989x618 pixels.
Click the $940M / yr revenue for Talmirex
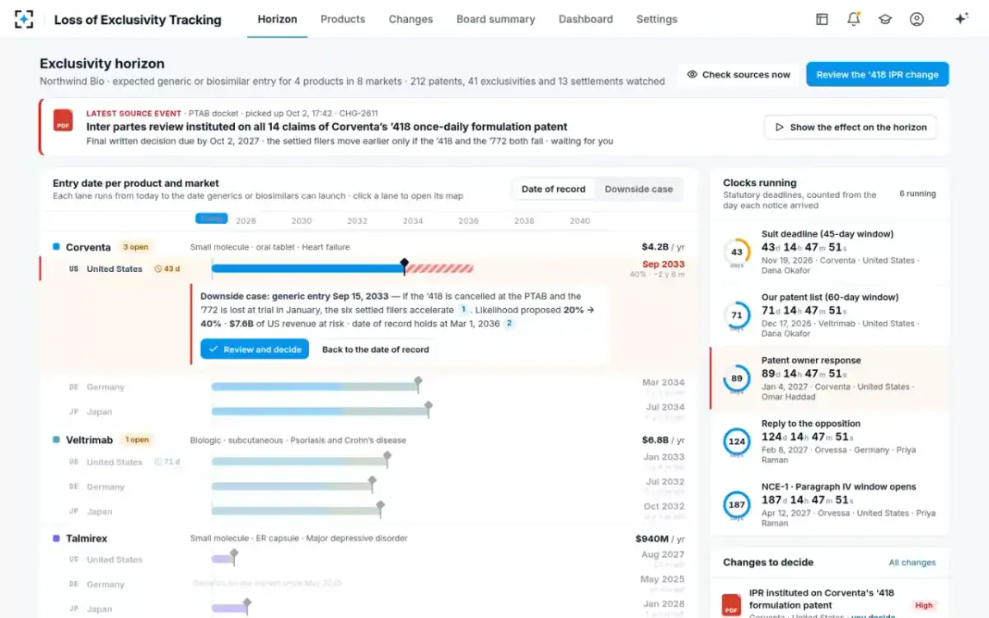[x=660, y=538]
